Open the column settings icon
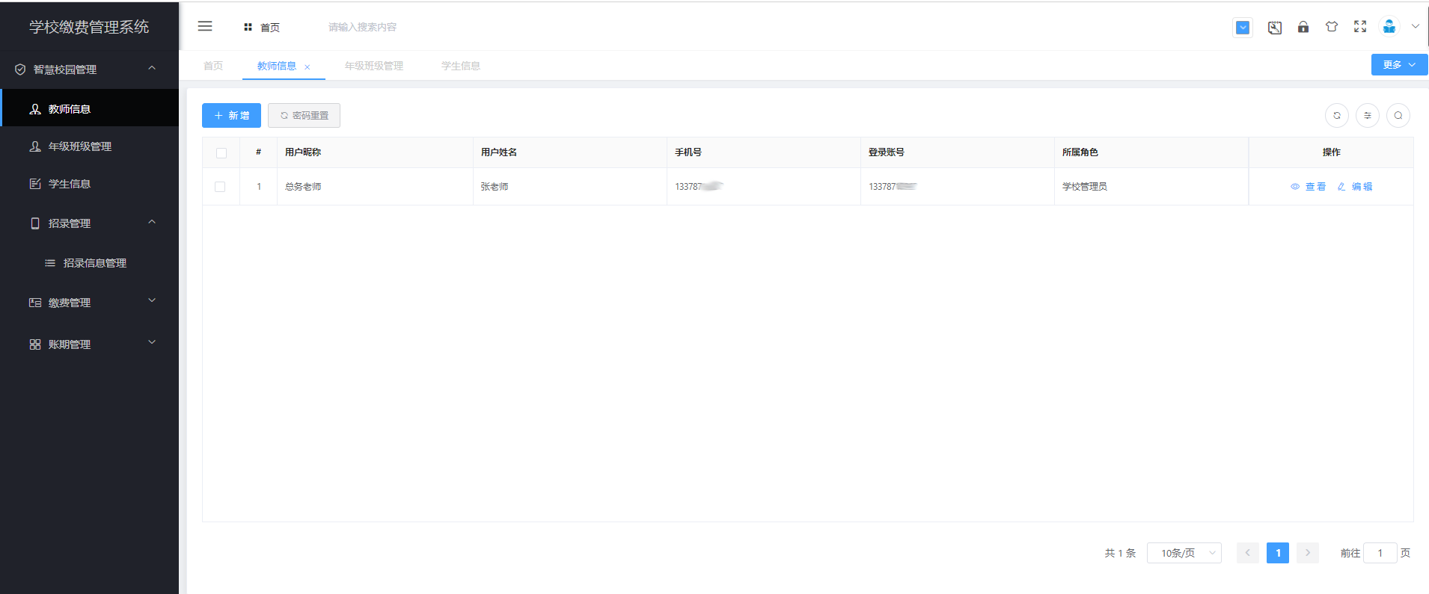1429x594 pixels. (1367, 116)
